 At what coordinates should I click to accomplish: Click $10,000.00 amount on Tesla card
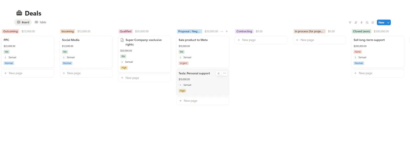[x=184, y=79]
